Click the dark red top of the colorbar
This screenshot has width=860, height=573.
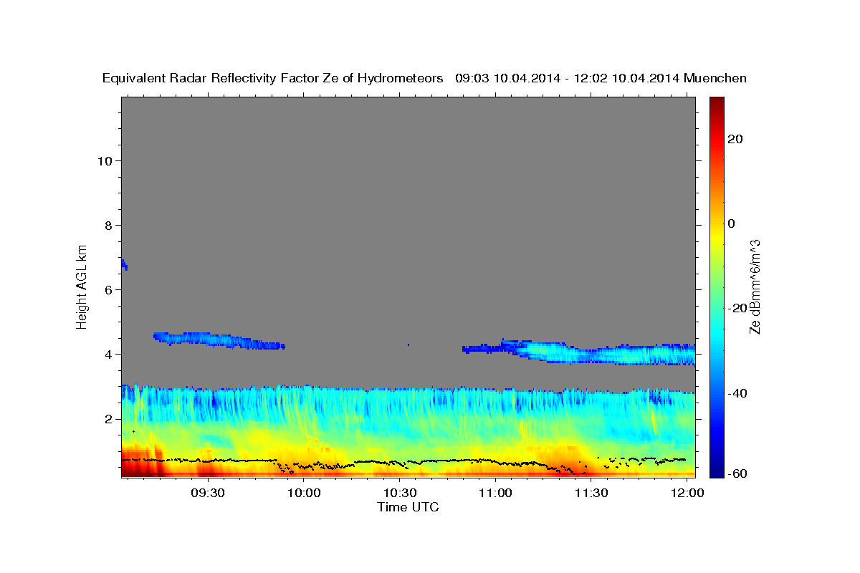[x=716, y=102]
